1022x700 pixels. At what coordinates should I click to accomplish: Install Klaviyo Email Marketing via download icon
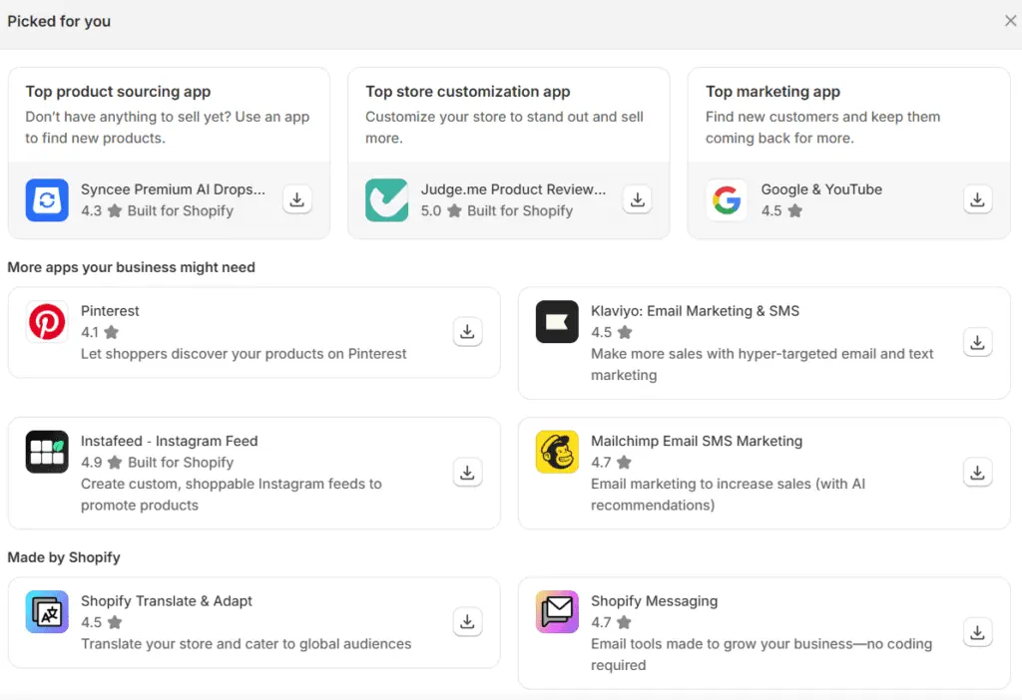[x=978, y=343]
